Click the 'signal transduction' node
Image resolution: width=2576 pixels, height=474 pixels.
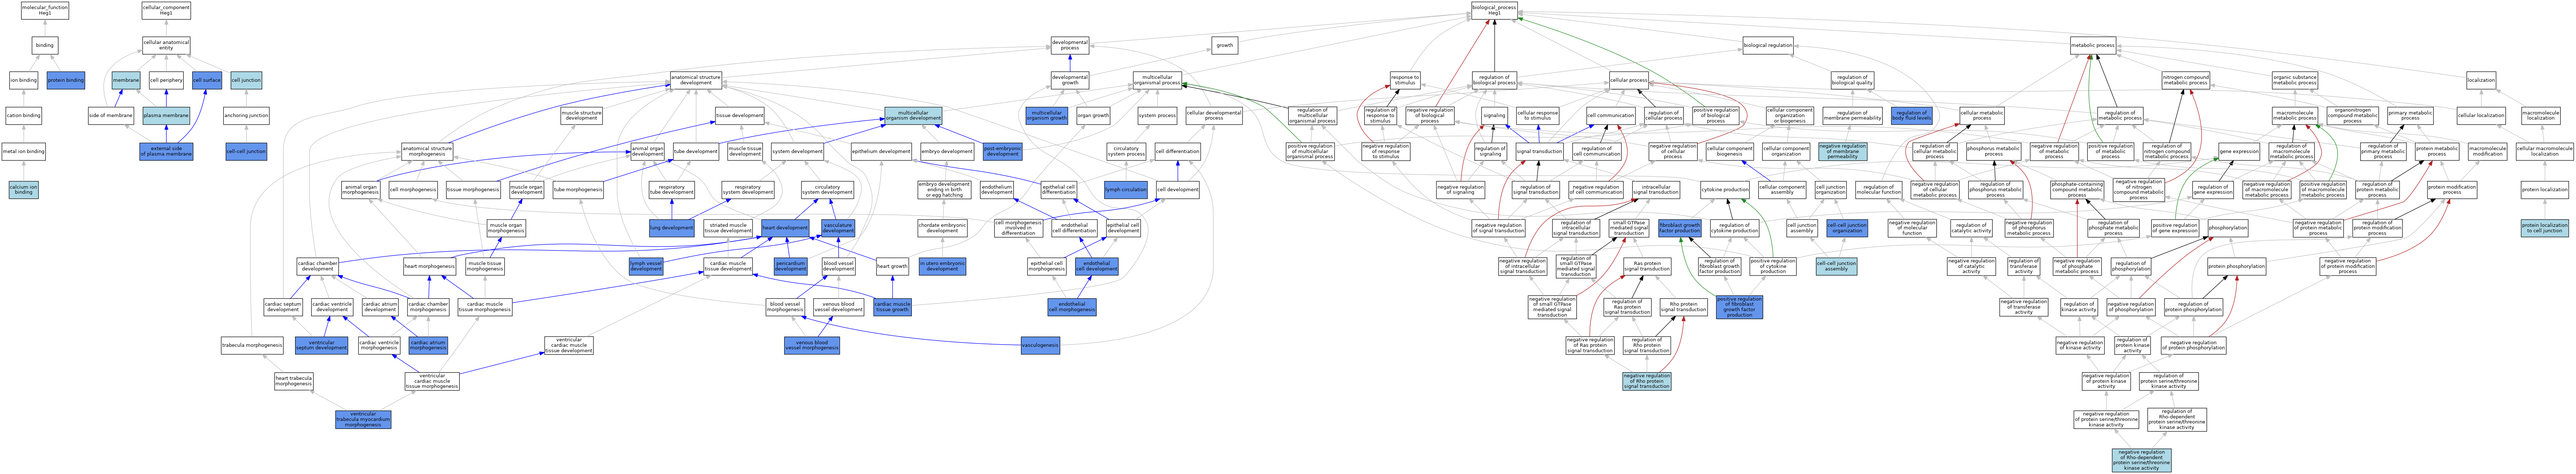1539,152
